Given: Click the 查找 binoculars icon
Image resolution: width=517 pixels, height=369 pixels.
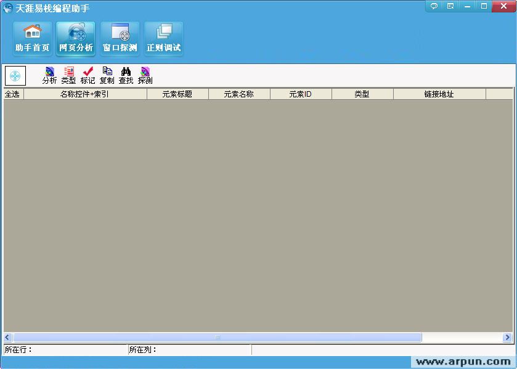Looking at the screenshot, I should coord(126,75).
